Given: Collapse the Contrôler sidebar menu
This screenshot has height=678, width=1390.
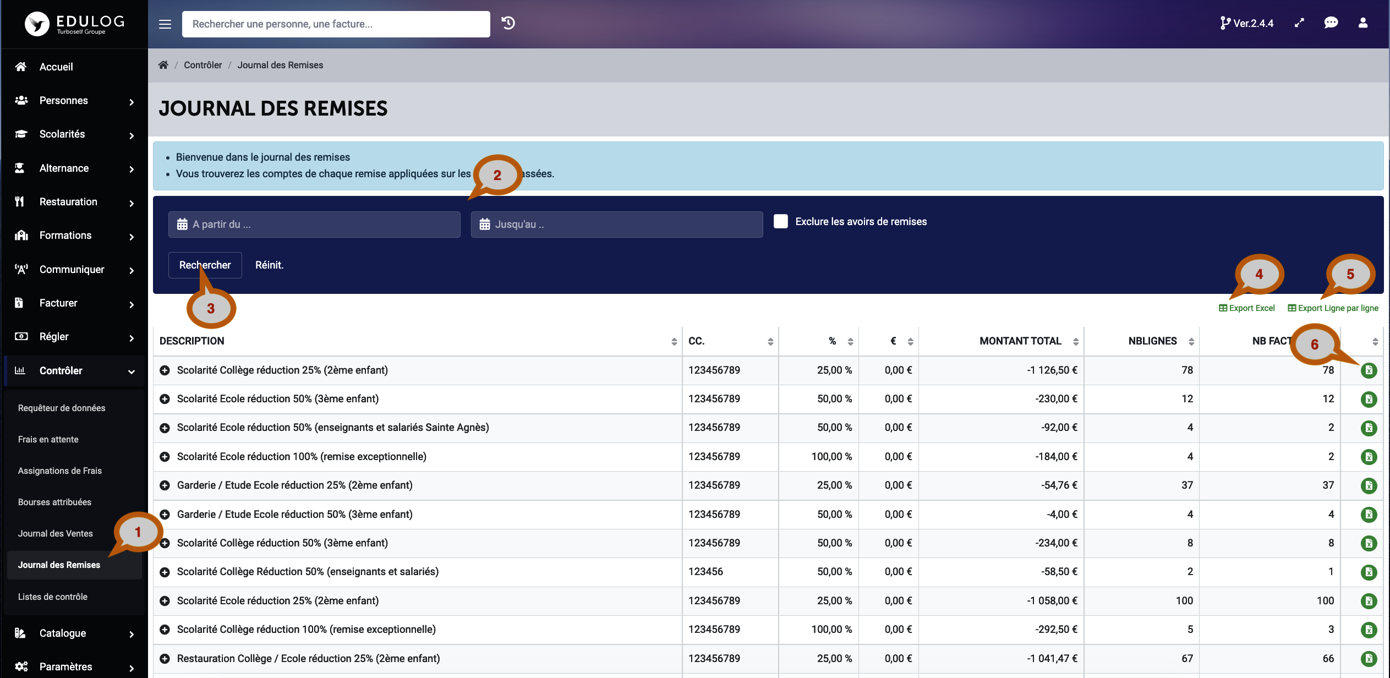Looking at the screenshot, I should click(74, 371).
